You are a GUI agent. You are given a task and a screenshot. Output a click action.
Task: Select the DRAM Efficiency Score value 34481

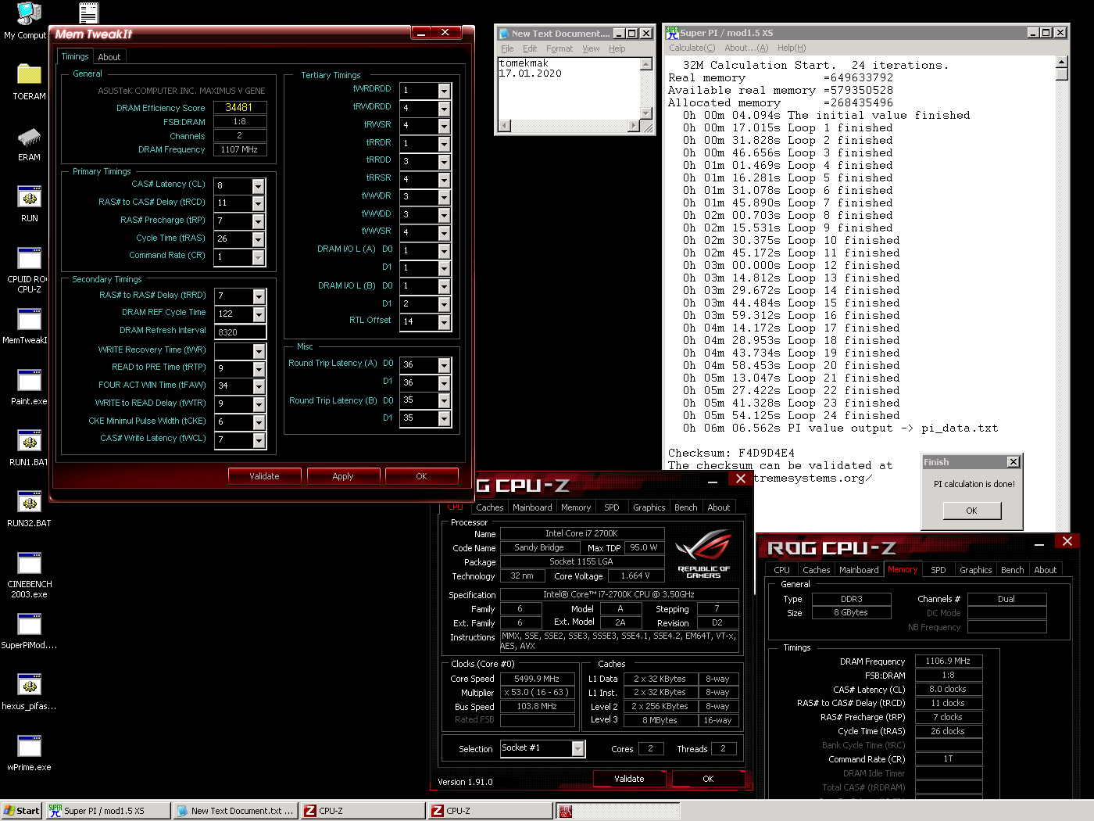[x=239, y=107]
